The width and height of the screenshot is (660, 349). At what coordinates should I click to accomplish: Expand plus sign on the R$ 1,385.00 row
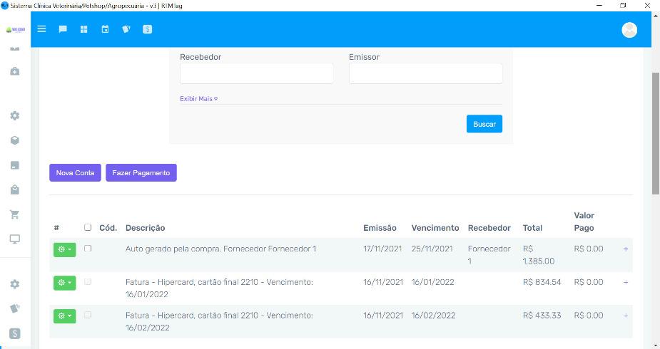click(626, 249)
